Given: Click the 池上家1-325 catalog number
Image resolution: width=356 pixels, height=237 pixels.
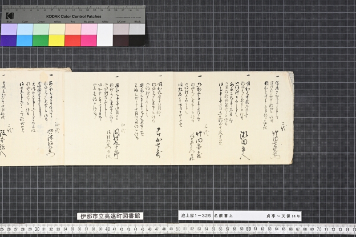Looking at the screenshot, I should [196, 216].
